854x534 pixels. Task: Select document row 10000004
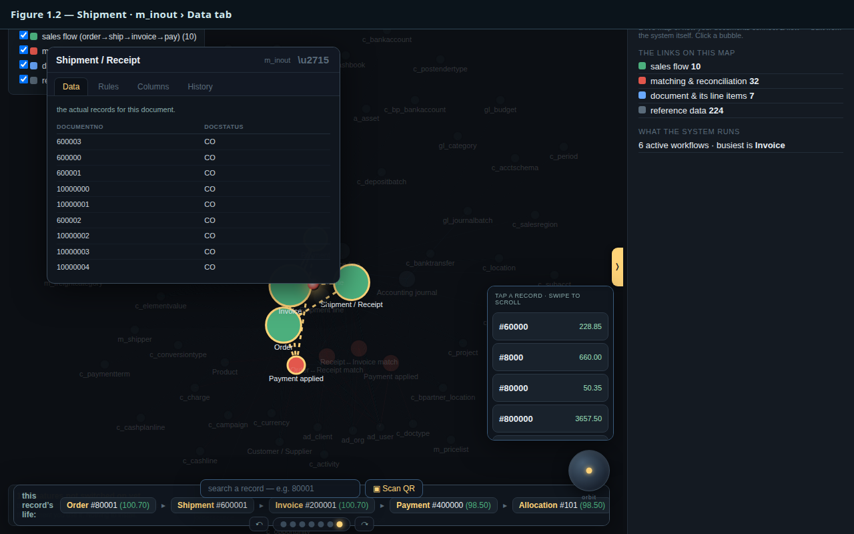[x=193, y=267]
